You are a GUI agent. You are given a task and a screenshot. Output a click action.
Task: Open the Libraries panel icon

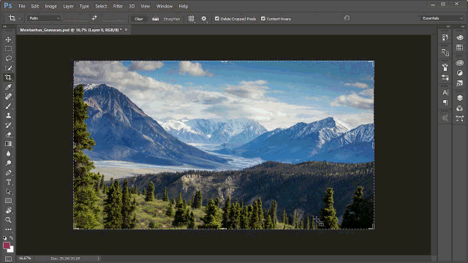pos(460,63)
